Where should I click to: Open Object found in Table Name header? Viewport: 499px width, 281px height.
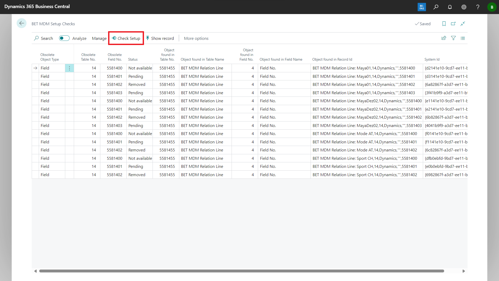click(x=202, y=59)
